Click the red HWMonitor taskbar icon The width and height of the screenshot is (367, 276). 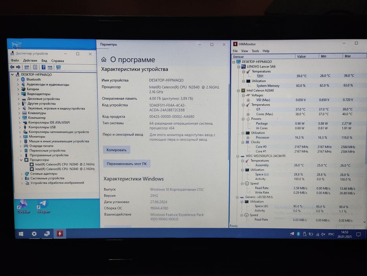60,233
